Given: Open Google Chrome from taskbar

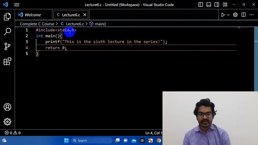Looking at the screenshot, I should pyautogui.click(x=159, y=141).
